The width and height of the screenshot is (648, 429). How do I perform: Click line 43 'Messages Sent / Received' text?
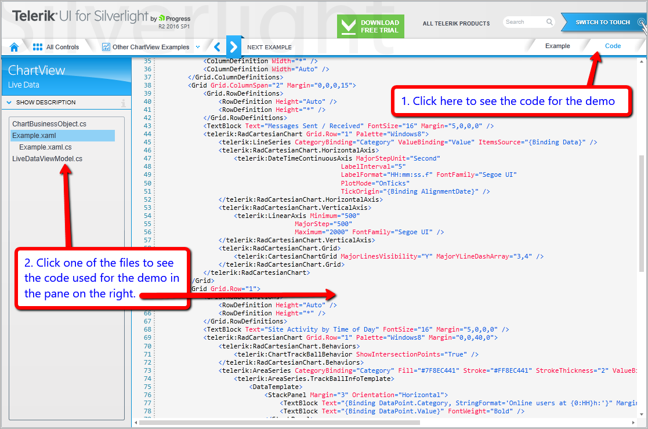click(314, 126)
